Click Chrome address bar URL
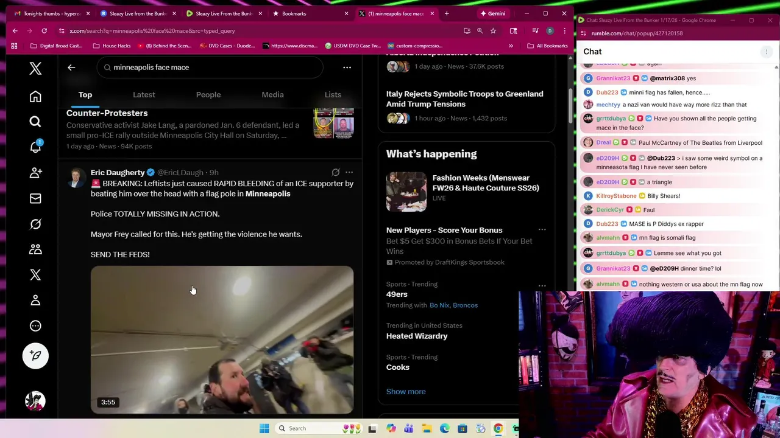 [x=152, y=30]
